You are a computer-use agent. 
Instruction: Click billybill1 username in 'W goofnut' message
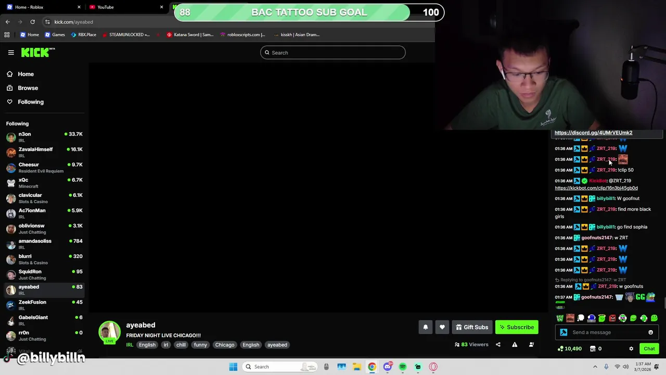point(606,198)
